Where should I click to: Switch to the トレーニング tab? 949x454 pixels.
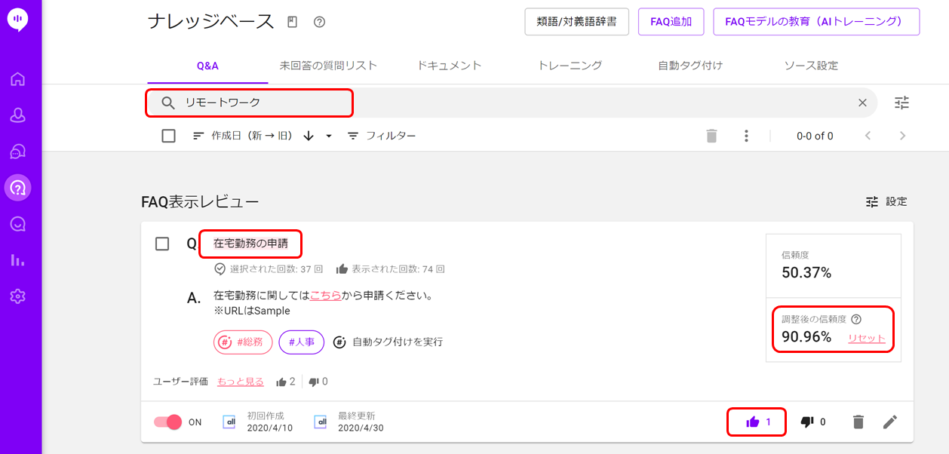570,66
